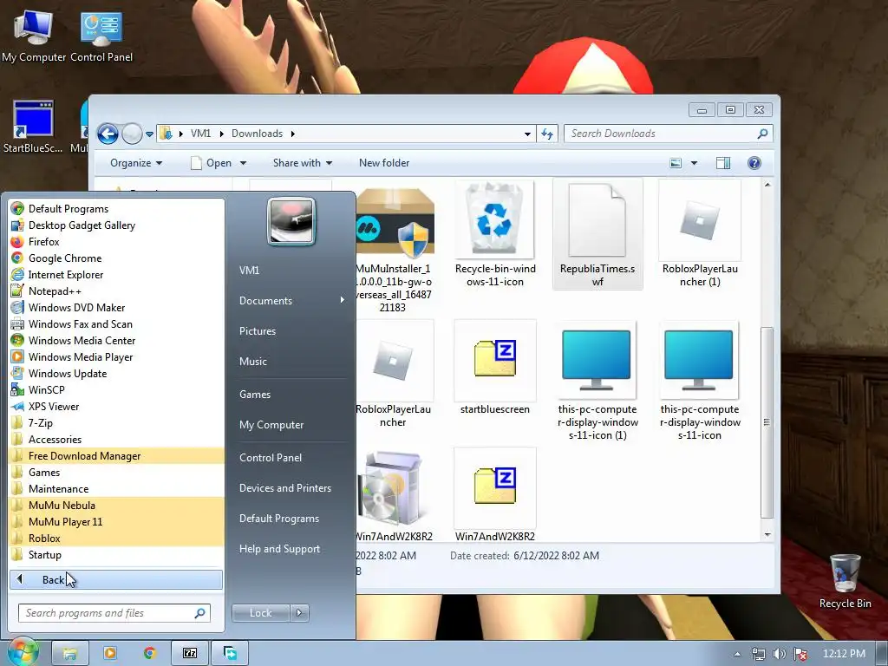The width and height of the screenshot is (888, 666).
Task: Open the Organize dropdown menu
Action: [x=136, y=163]
